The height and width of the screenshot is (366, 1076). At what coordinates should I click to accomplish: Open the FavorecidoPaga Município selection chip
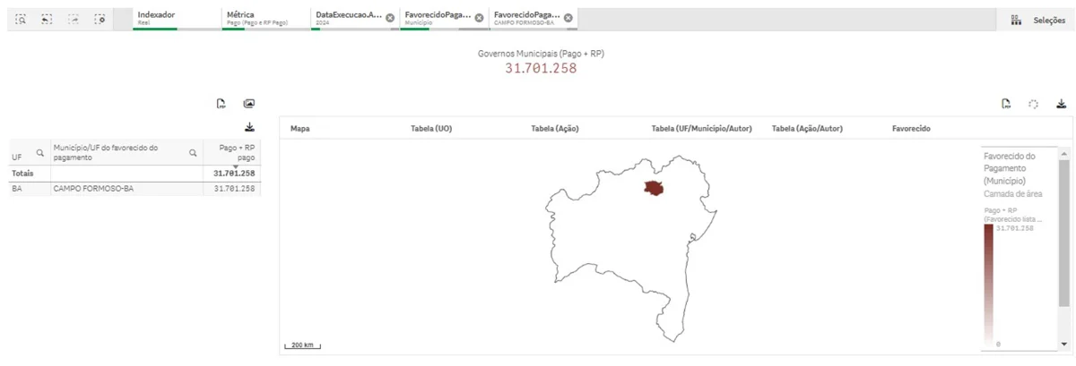click(x=437, y=18)
